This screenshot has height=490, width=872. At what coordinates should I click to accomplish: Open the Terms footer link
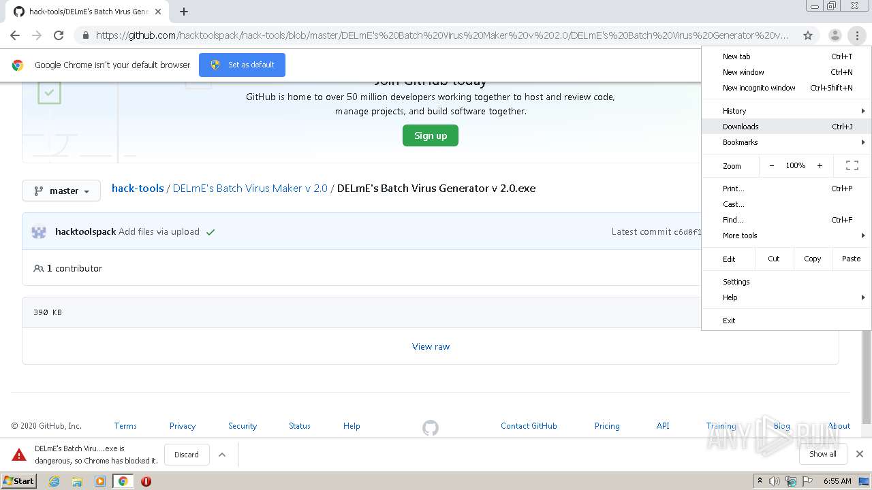click(x=125, y=426)
